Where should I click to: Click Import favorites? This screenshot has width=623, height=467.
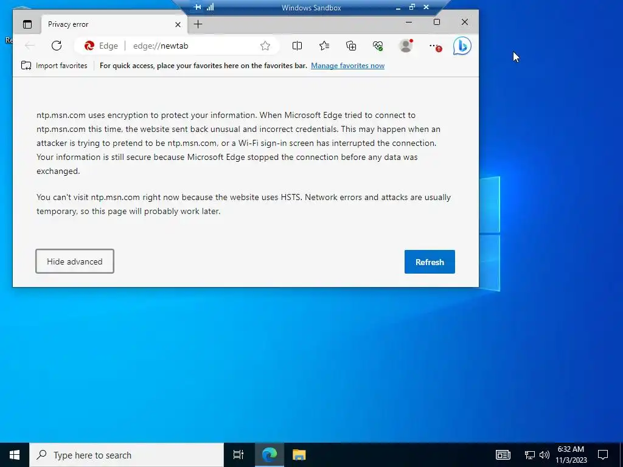(x=54, y=66)
